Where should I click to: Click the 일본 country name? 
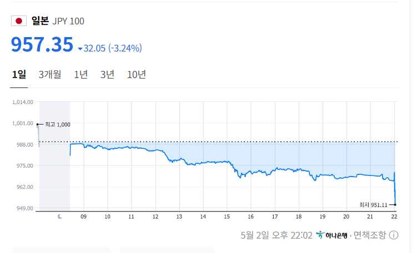40,21
